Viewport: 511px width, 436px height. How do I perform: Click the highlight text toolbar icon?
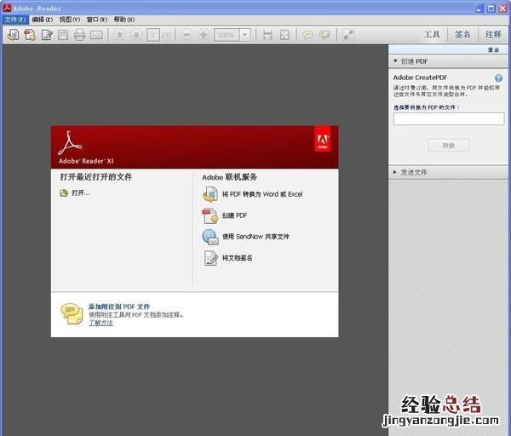pos(324,35)
